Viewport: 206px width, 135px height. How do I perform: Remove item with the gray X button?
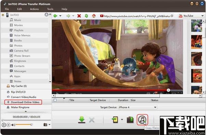click(x=92, y=120)
